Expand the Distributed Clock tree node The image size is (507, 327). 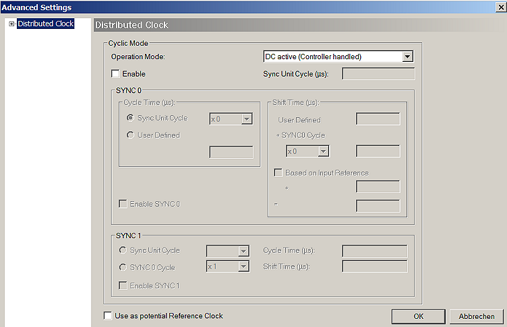(x=11, y=24)
